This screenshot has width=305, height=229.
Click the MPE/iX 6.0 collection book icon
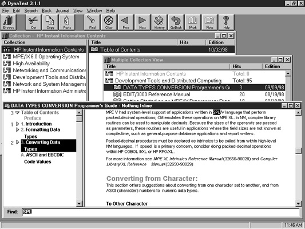pos(7,57)
